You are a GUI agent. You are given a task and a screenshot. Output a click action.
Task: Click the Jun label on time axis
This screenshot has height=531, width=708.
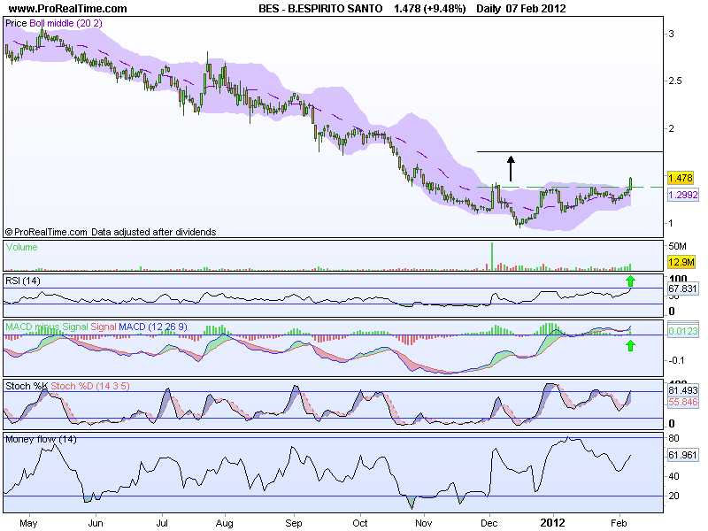[x=96, y=523]
